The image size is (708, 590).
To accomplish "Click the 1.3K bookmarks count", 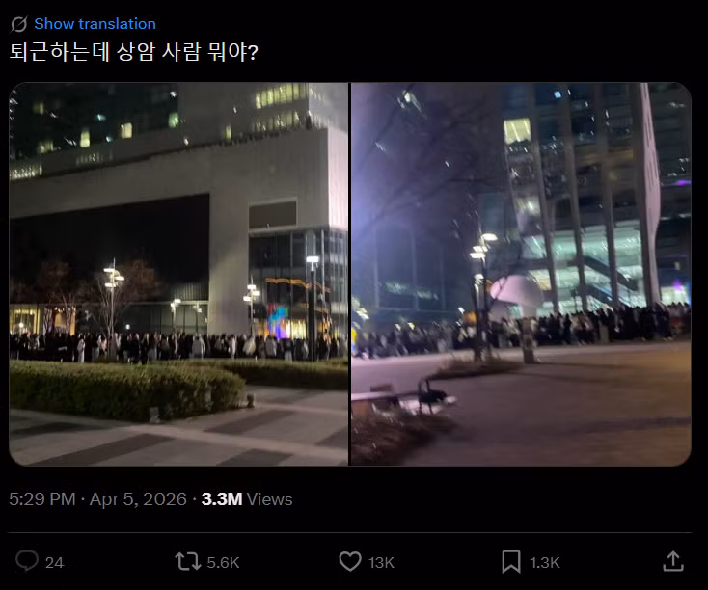I will tap(545, 562).
